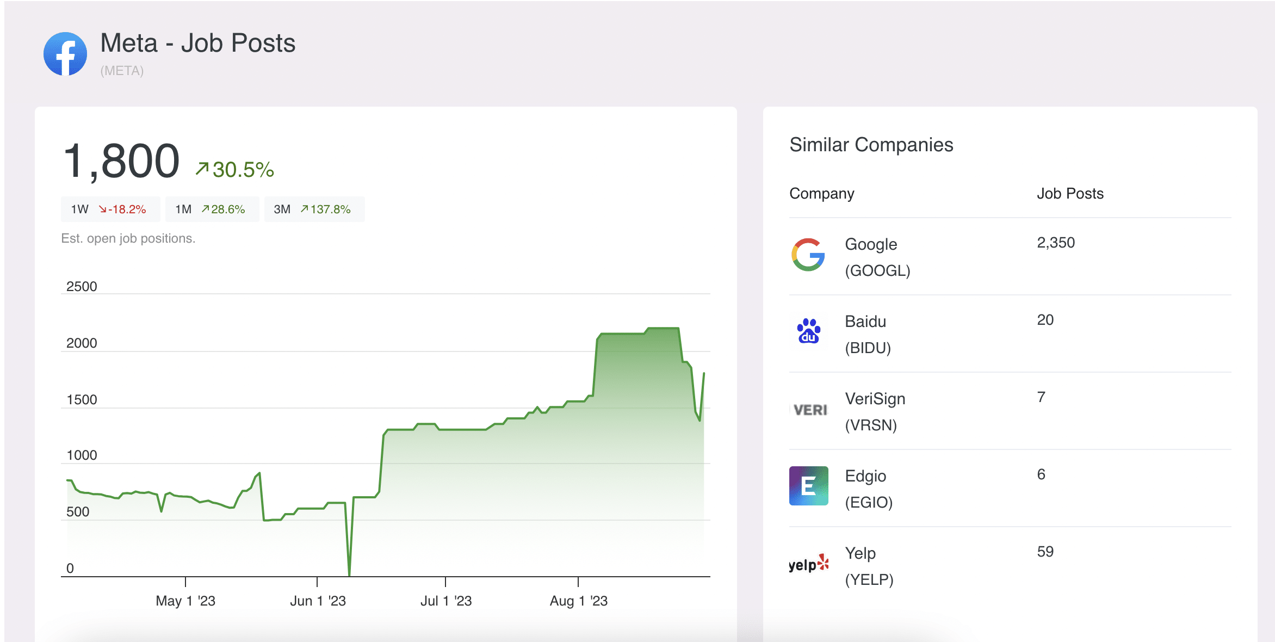Open the Google (GOOGL) company link
This screenshot has width=1275, height=642.
click(x=877, y=257)
